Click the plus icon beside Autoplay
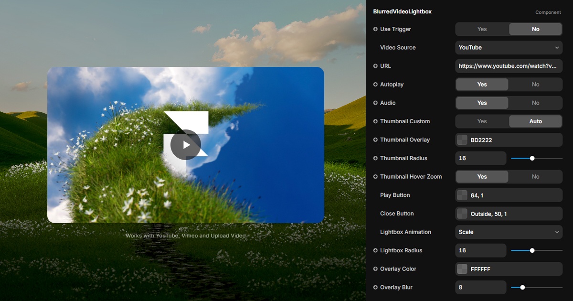 coord(375,85)
